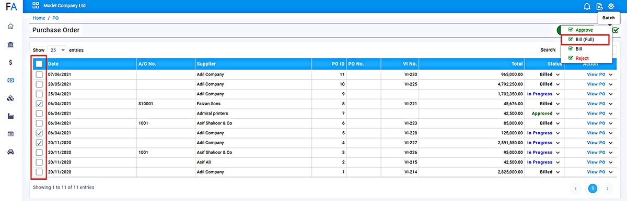
Task: Uncheck the Faizan Sons row checkbox
Action: tap(39, 104)
